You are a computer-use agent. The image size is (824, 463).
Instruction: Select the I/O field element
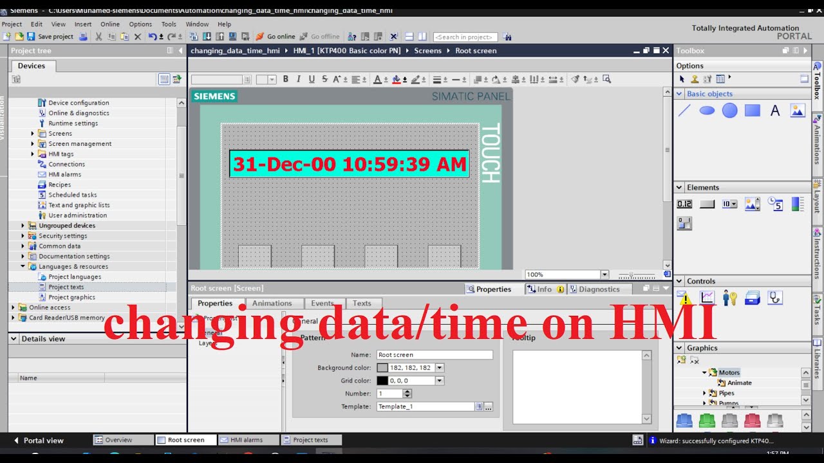684,204
